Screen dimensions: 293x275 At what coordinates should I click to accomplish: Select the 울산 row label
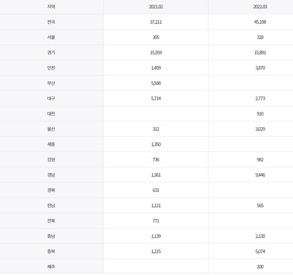51,129
